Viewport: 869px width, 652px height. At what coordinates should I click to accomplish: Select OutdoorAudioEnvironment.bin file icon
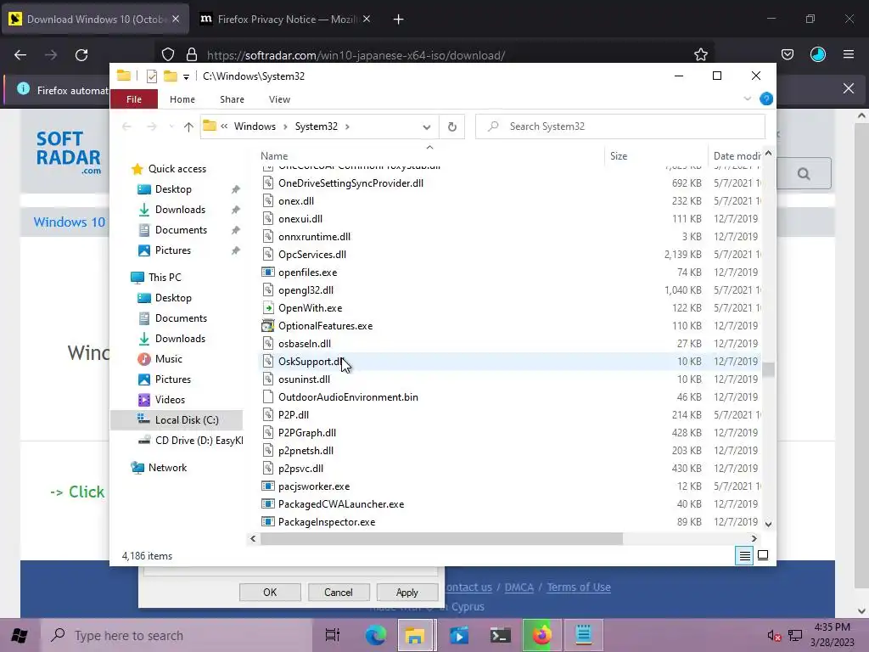(268, 397)
